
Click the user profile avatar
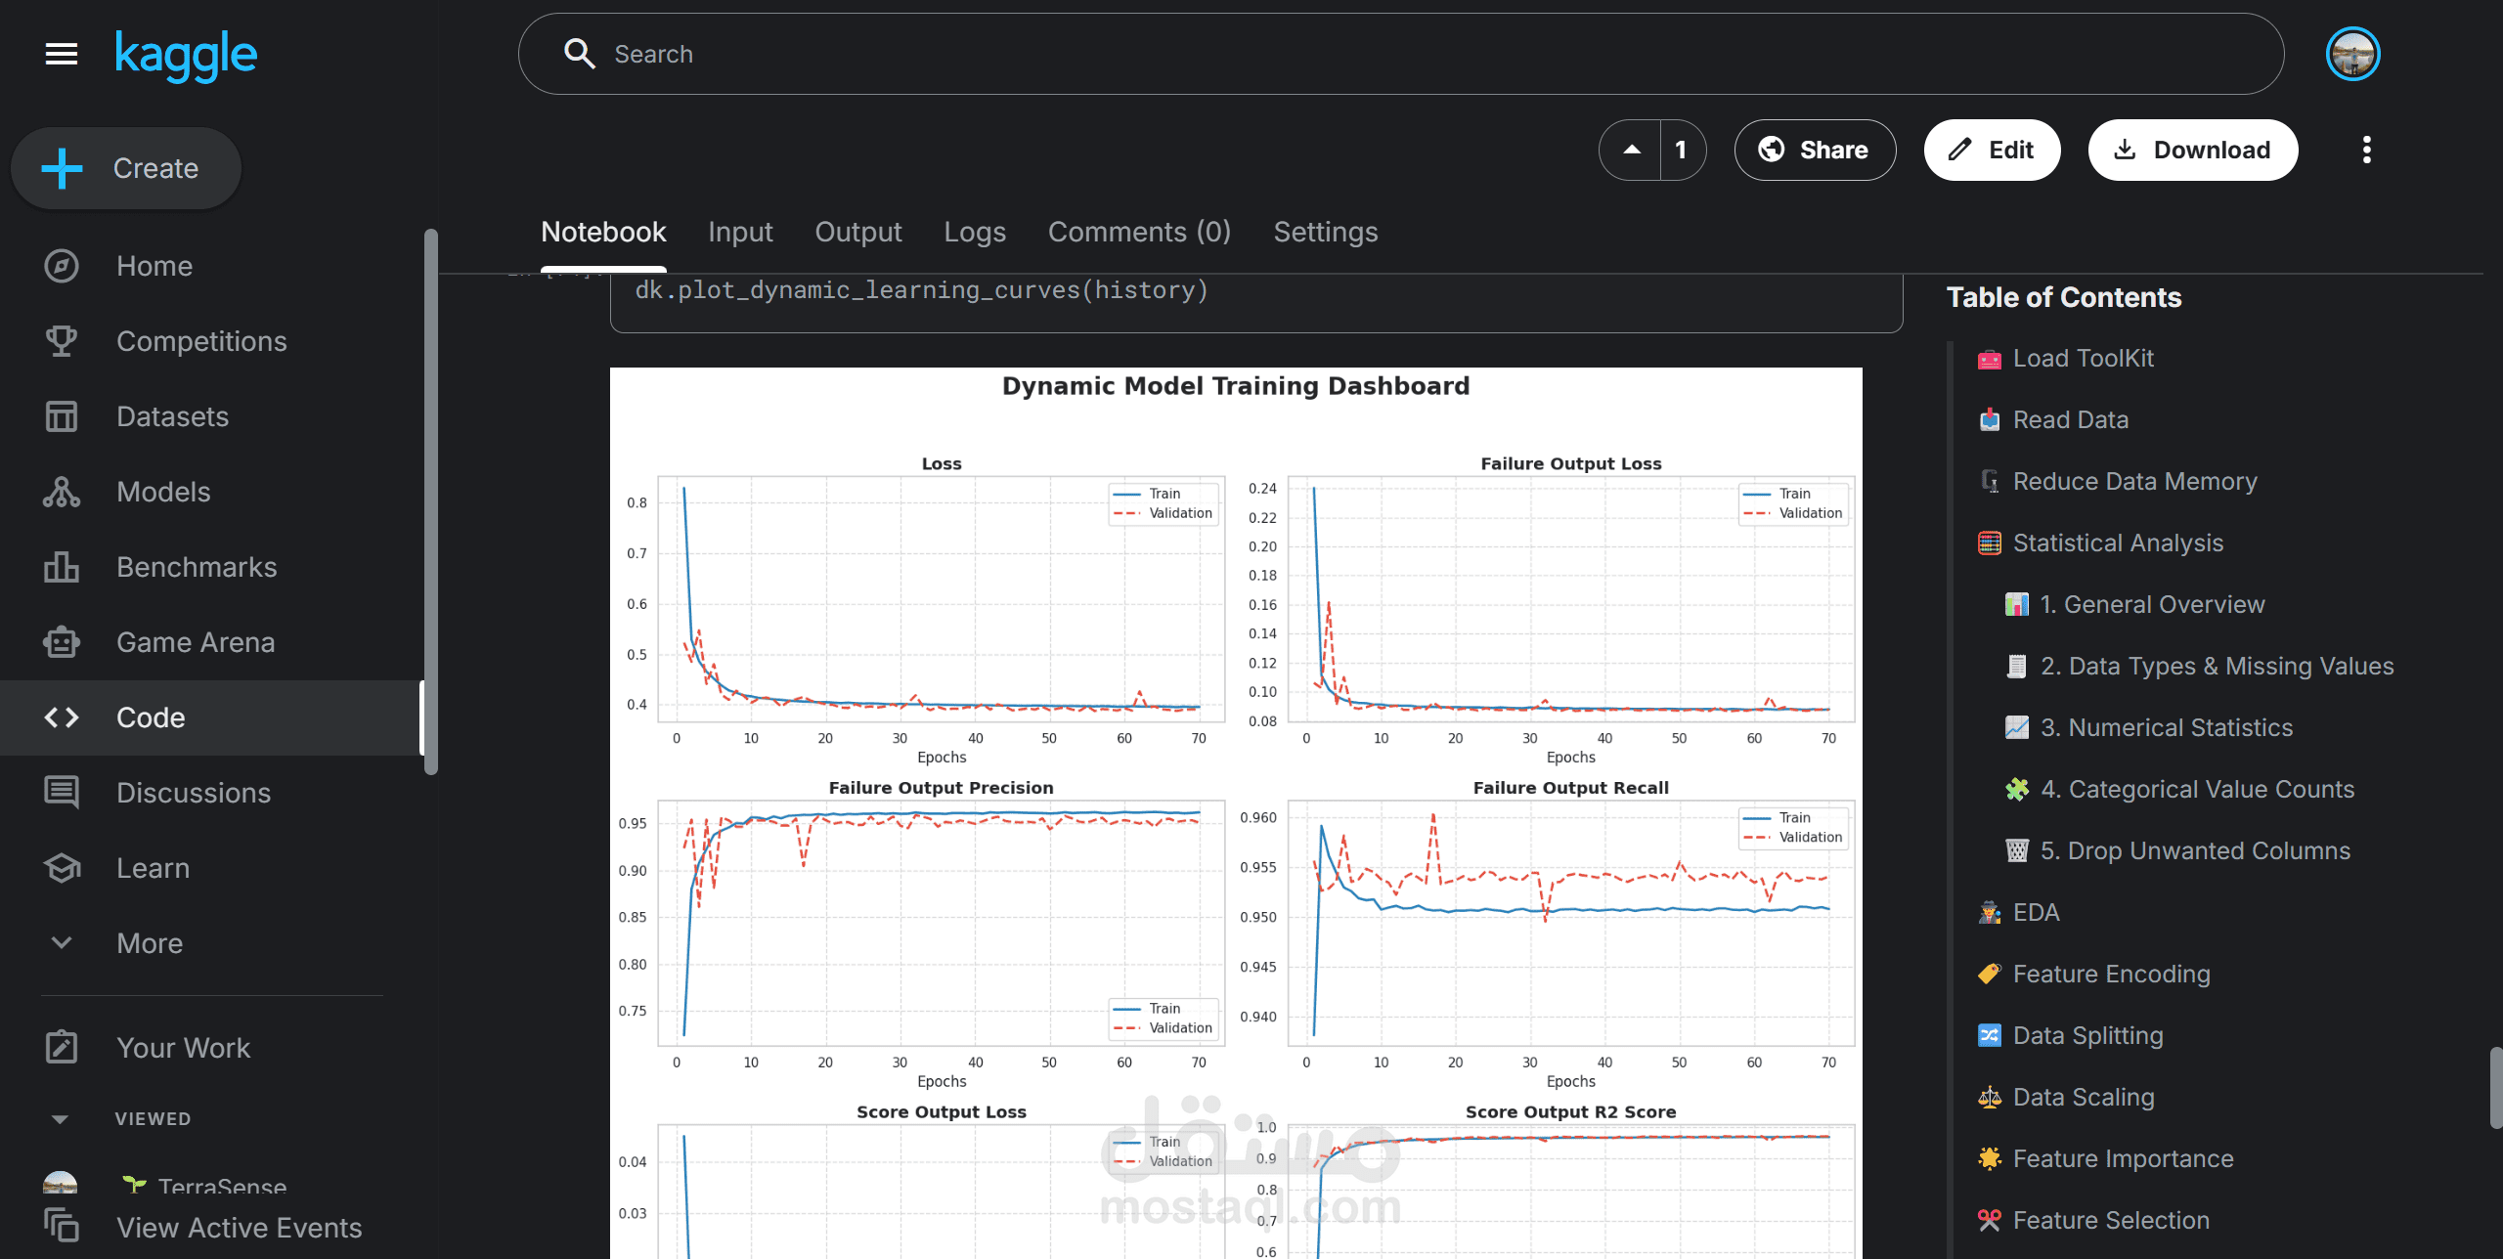click(2352, 54)
